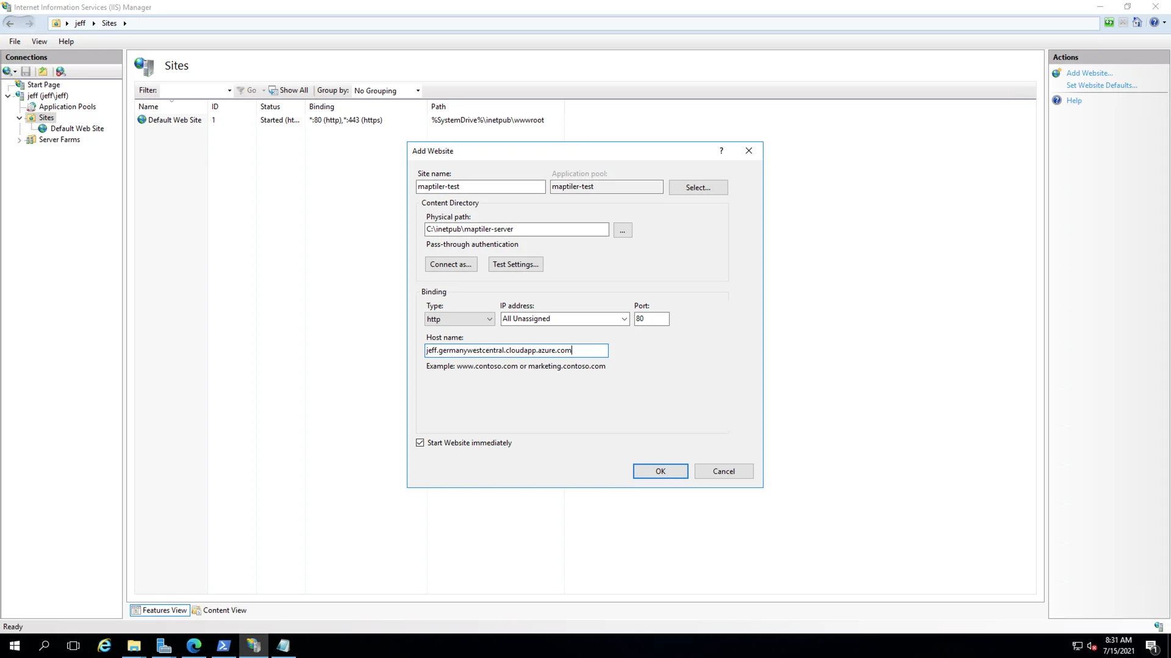
Task: Click the Add Website... link in Actions
Action: (1089, 73)
